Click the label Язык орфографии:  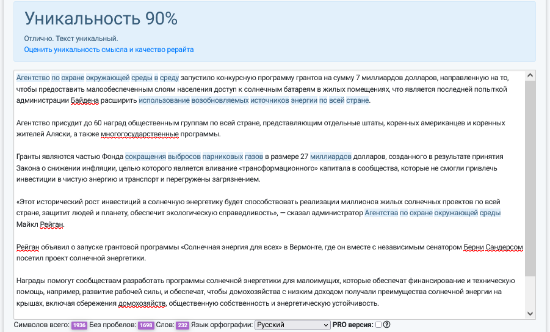coord(222,325)
